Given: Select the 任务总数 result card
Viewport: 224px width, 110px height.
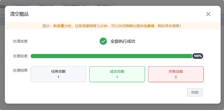Looking at the screenshot, I should pos(58,74).
